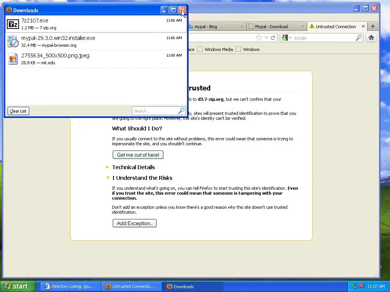Select the Downloads taskbar button

tap(192, 286)
